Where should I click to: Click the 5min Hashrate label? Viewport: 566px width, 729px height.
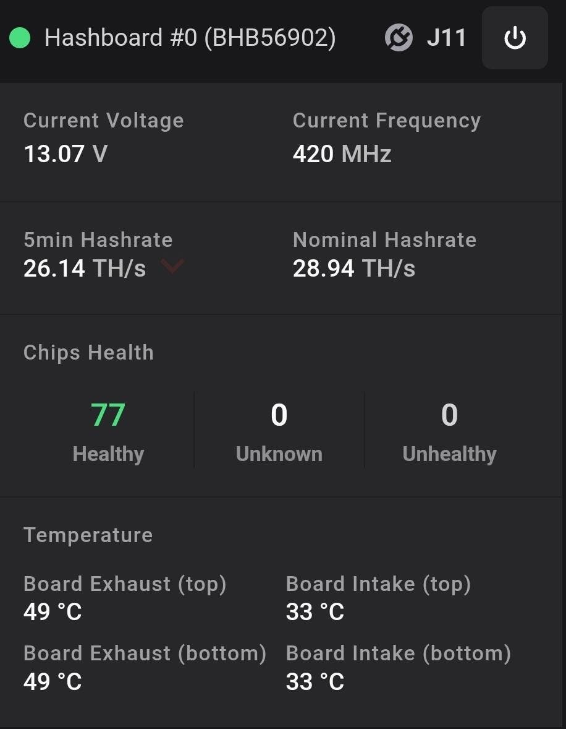tap(98, 239)
